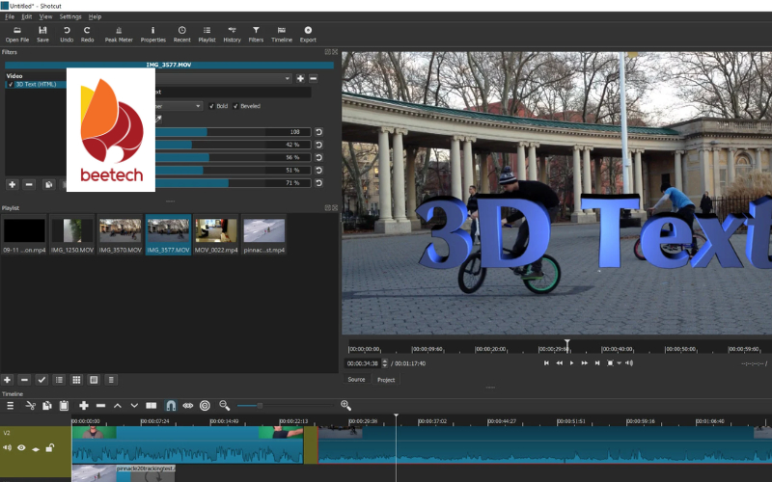Adjust the slider showing 71 %
The image size is (772, 482).
(x=234, y=183)
